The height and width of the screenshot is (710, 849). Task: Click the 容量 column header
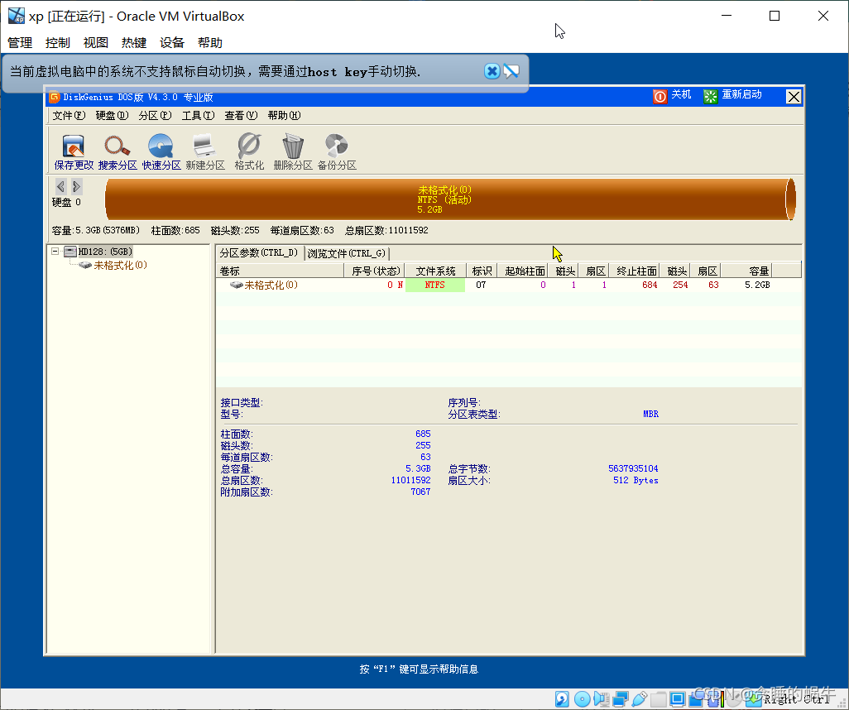(x=746, y=271)
